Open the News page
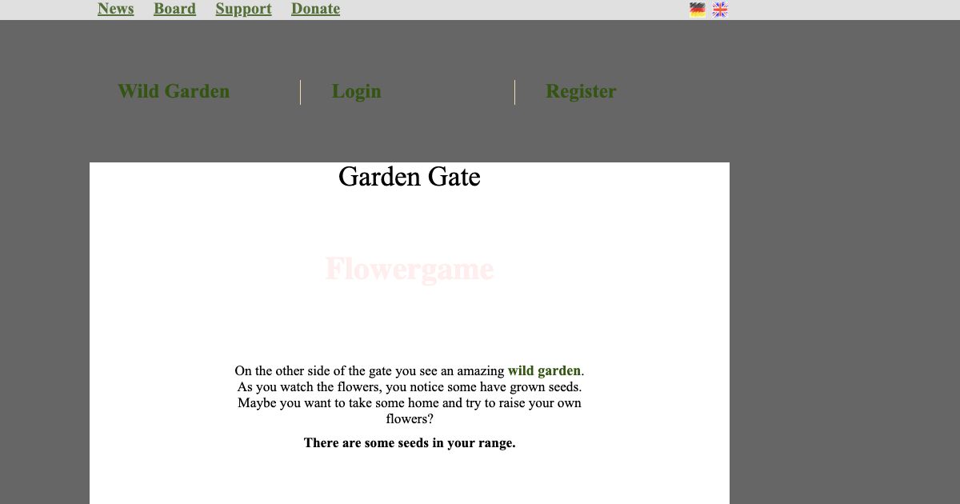Viewport: 960px width, 504px height. tap(115, 9)
